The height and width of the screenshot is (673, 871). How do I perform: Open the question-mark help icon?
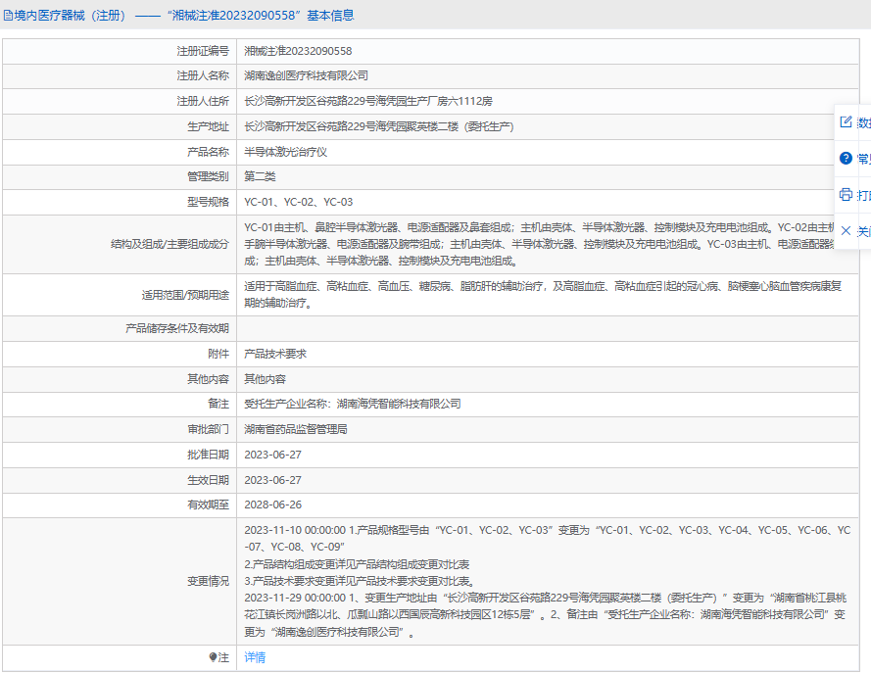[847, 159]
